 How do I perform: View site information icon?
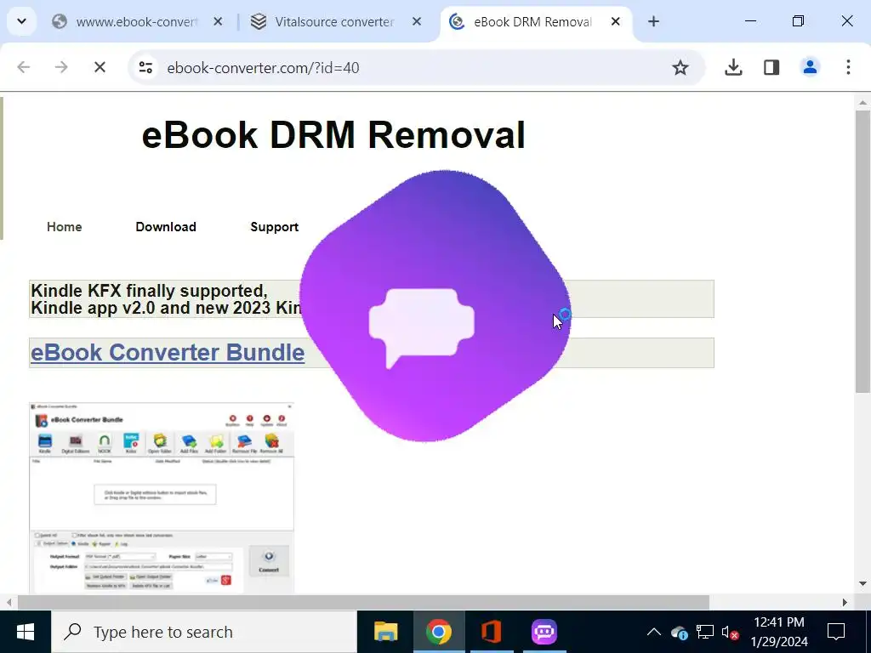click(146, 68)
